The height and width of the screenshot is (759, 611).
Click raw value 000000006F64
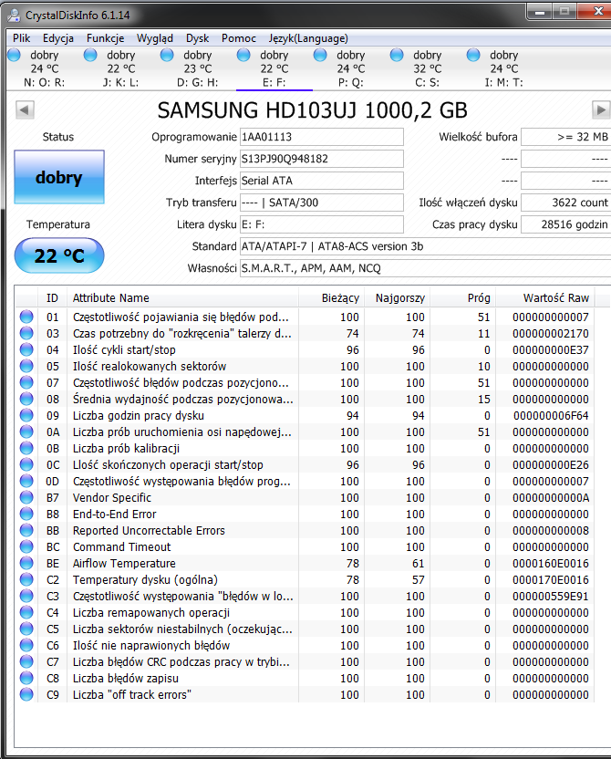[x=551, y=416]
